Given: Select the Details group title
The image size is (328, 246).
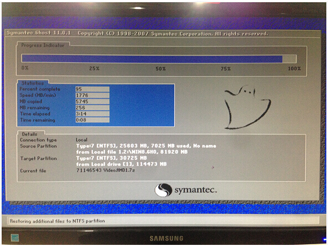Looking at the screenshot, I should point(29,134).
